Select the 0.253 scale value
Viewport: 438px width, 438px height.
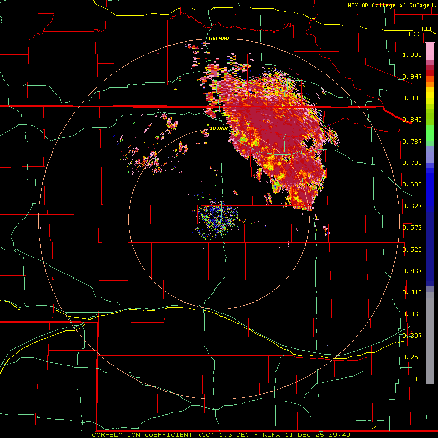click(412, 357)
